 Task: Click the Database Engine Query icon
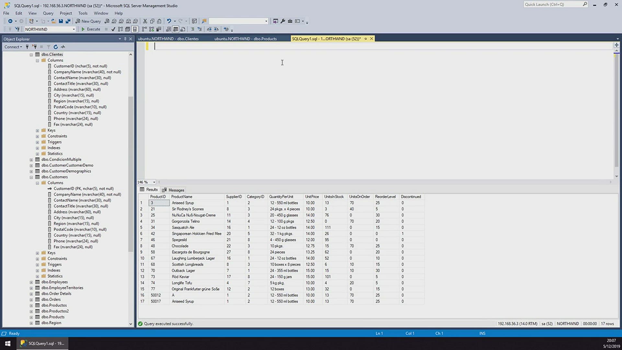[107, 21]
